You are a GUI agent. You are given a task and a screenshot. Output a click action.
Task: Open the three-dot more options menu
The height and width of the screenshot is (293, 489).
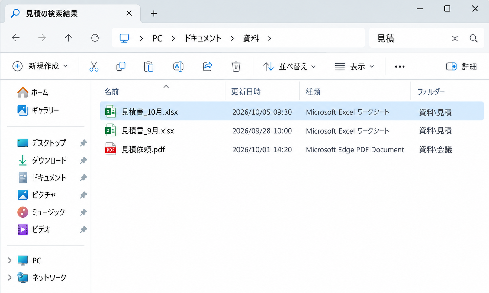pos(400,67)
